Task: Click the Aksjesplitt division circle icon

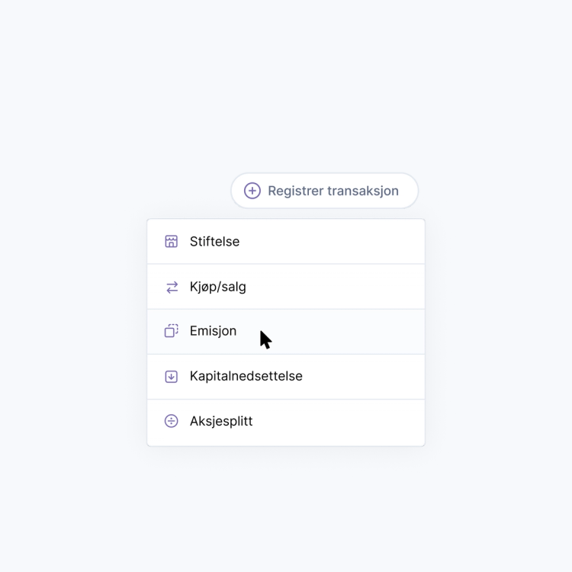Action: click(172, 421)
